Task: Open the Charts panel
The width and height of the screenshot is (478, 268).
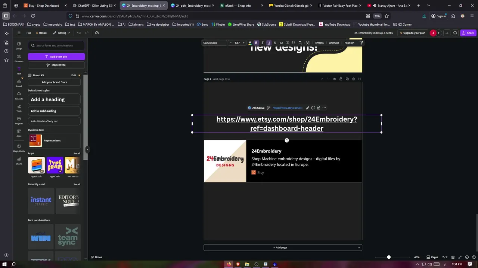Action: (19, 161)
